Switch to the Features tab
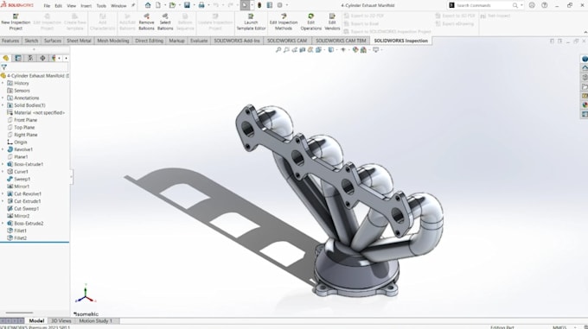Viewport: 588px width, 329px height. point(10,41)
